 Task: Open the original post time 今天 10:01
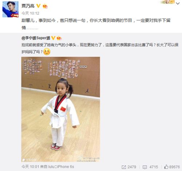point(30,167)
